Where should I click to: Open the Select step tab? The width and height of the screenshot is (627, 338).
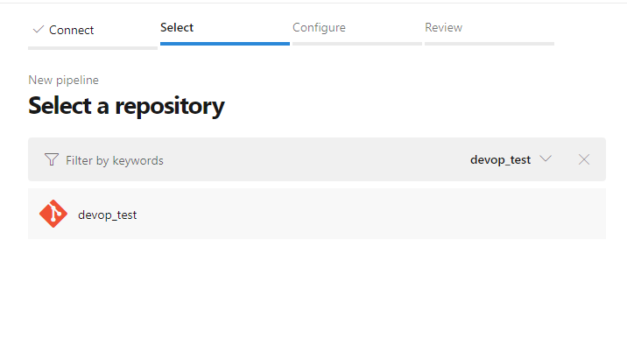tap(177, 28)
